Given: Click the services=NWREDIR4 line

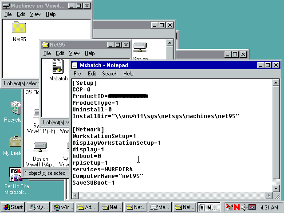Looking at the screenshot, I should tap(103, 170).
